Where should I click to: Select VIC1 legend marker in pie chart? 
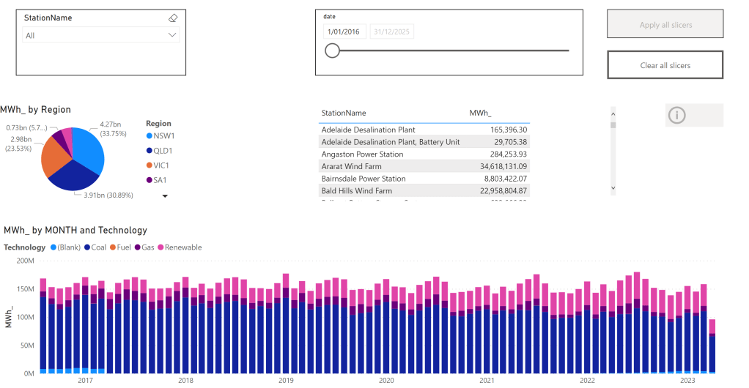point(150,165)
